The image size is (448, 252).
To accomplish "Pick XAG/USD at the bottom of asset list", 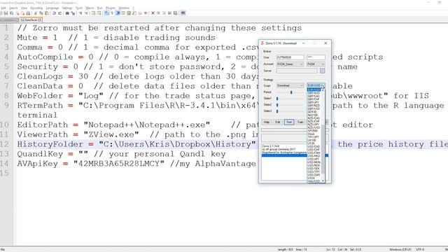I will (x=314, y=181).
